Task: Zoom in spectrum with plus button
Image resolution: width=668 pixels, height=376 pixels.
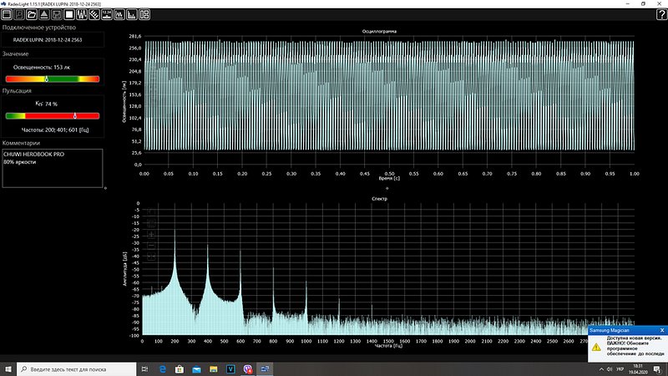Action: (x=151, y=234)
